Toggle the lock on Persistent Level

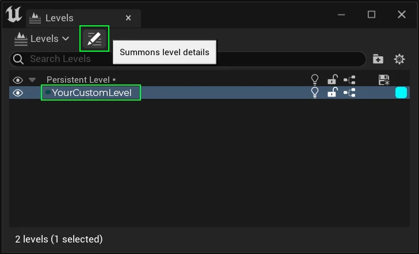click(332, 80)
